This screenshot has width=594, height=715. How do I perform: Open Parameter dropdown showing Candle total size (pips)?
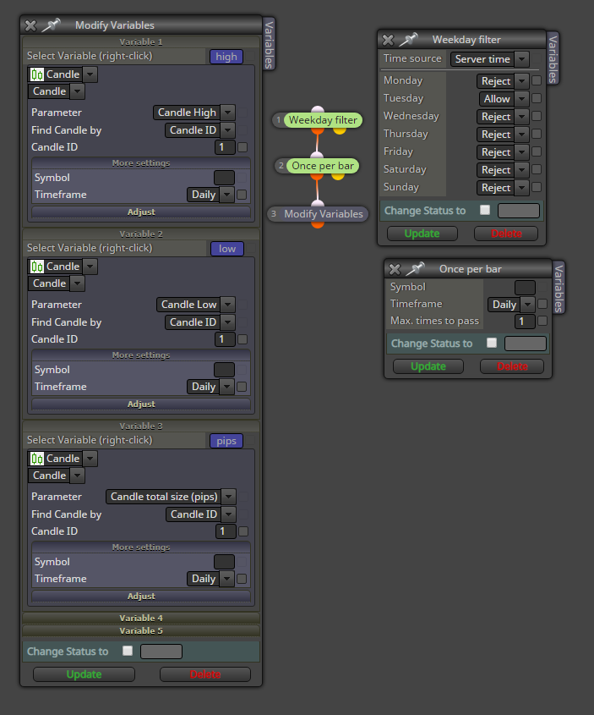click(x=171, y=496)
